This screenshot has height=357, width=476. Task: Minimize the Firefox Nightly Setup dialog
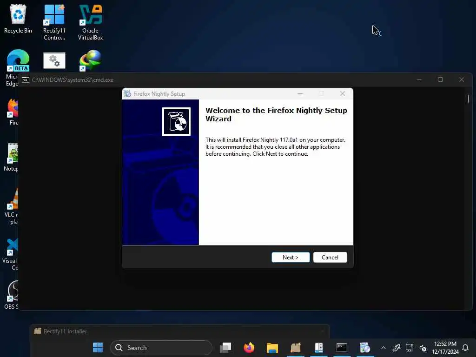pyautogui.click(x=300, y=94)
